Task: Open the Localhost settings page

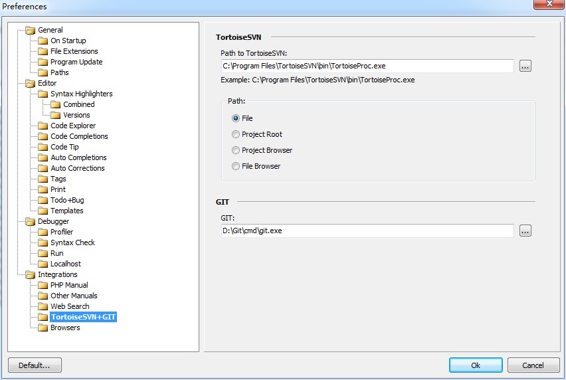Action: (66, 264)
